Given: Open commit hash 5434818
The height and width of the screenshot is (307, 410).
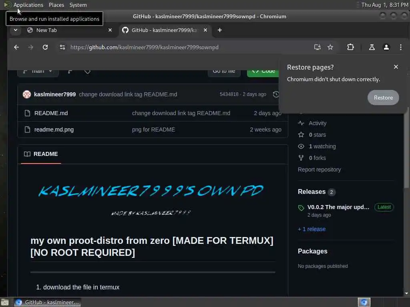Looking at the screenshot, I should (x=229, y=94).
